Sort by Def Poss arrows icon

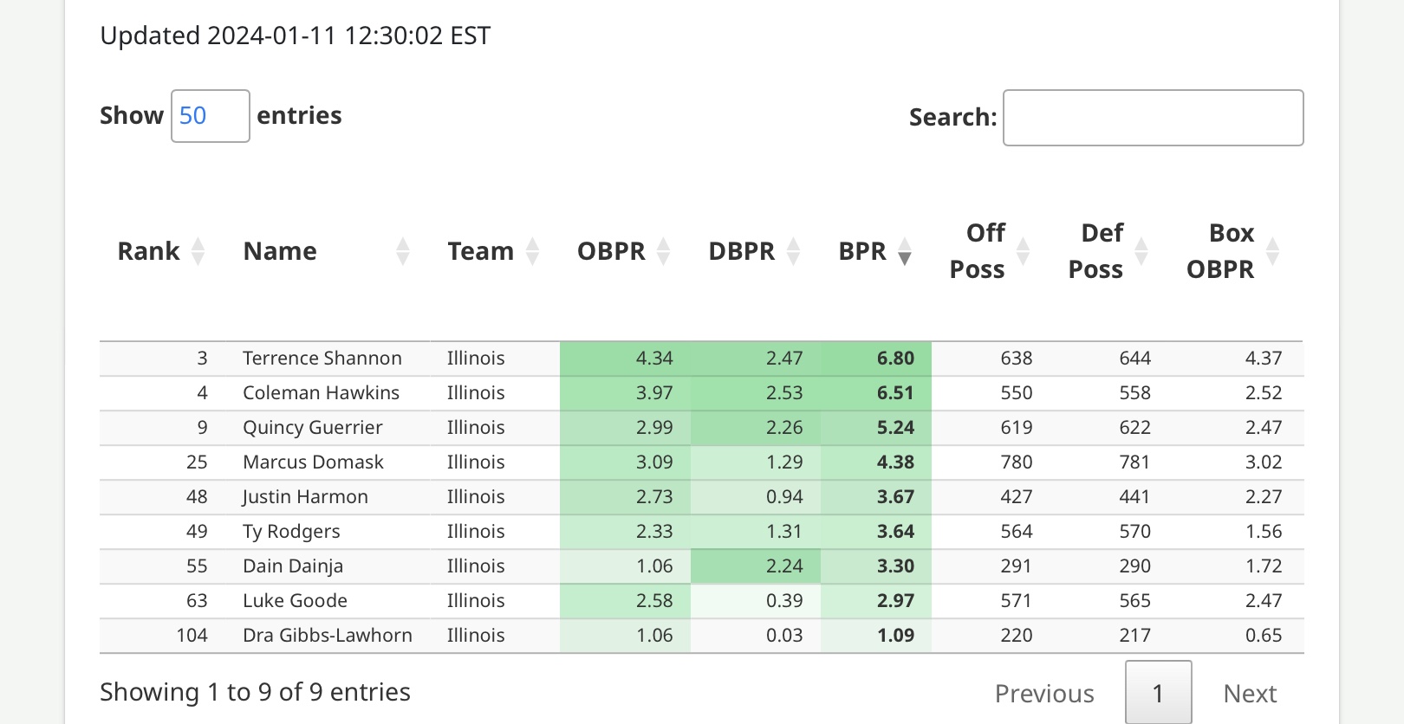(1142, 251)
